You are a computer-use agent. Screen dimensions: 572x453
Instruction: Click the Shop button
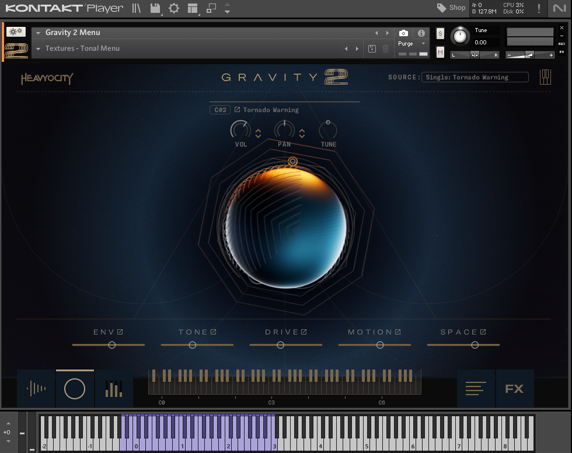click(451, 8)
